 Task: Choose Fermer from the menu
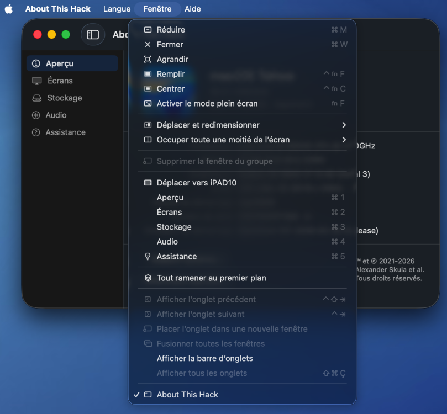coord(242,44)
